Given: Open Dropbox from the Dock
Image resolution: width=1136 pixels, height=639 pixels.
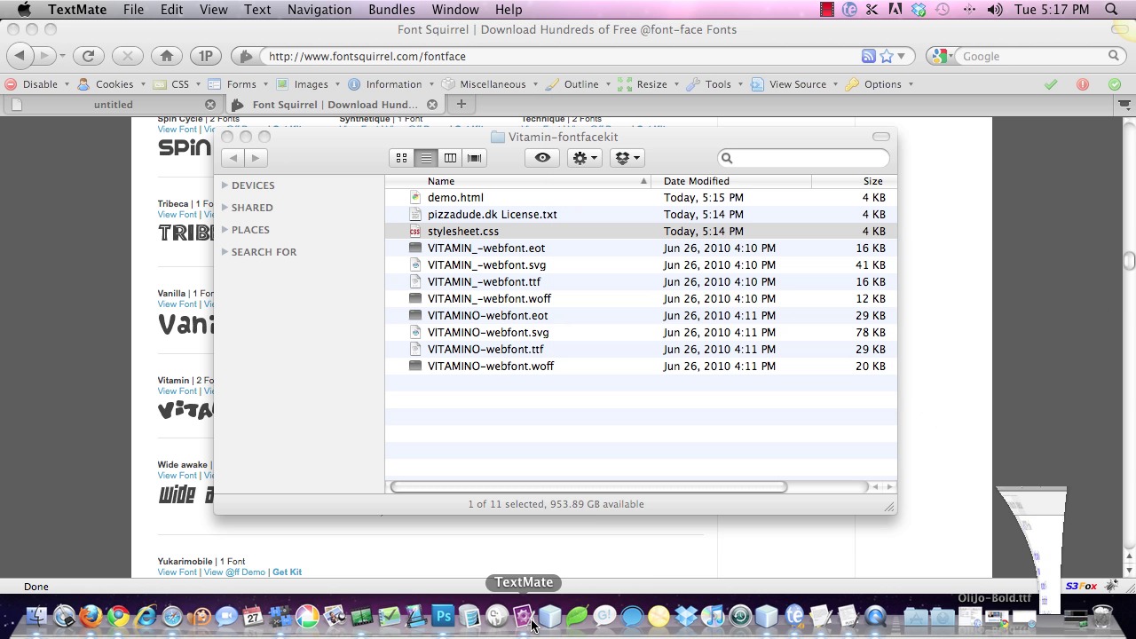Looking at the screenshot, I should (x=686, y=616).
